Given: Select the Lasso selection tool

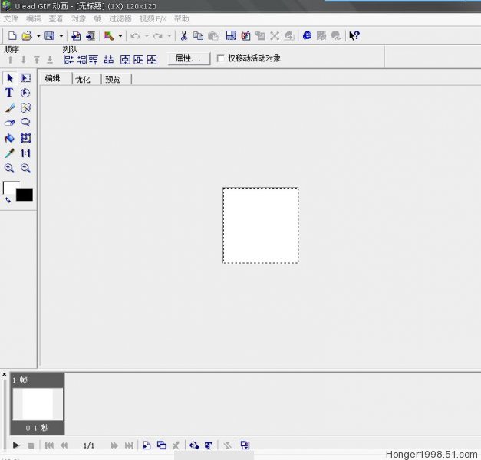Looking at the screenshot, I should (25, 123).
